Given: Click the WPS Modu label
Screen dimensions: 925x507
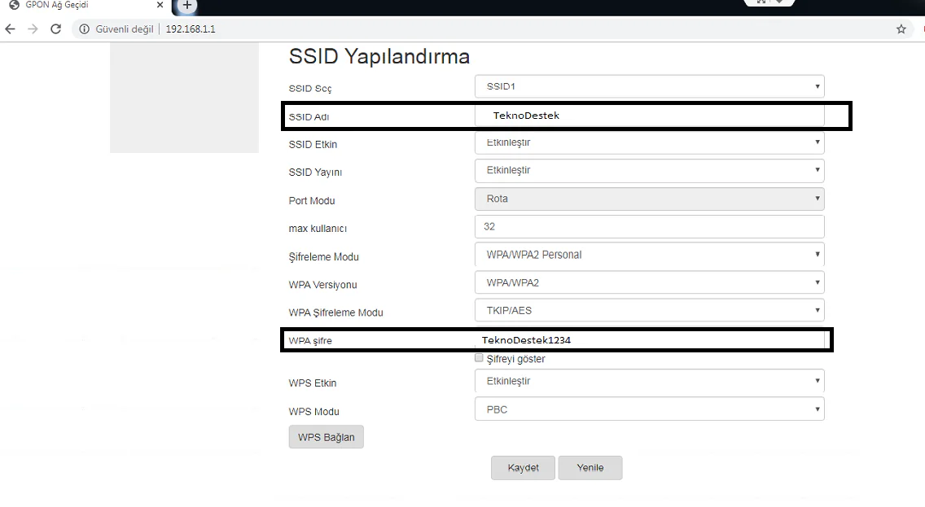Looking at the screenshot, I should pos(313,412).
